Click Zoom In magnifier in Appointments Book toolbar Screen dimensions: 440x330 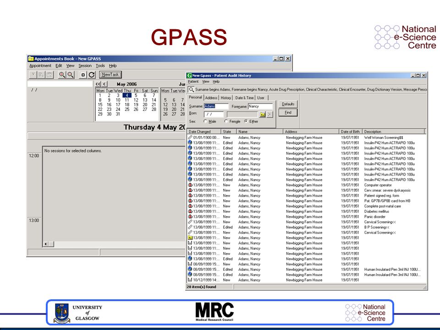(62, 75)
